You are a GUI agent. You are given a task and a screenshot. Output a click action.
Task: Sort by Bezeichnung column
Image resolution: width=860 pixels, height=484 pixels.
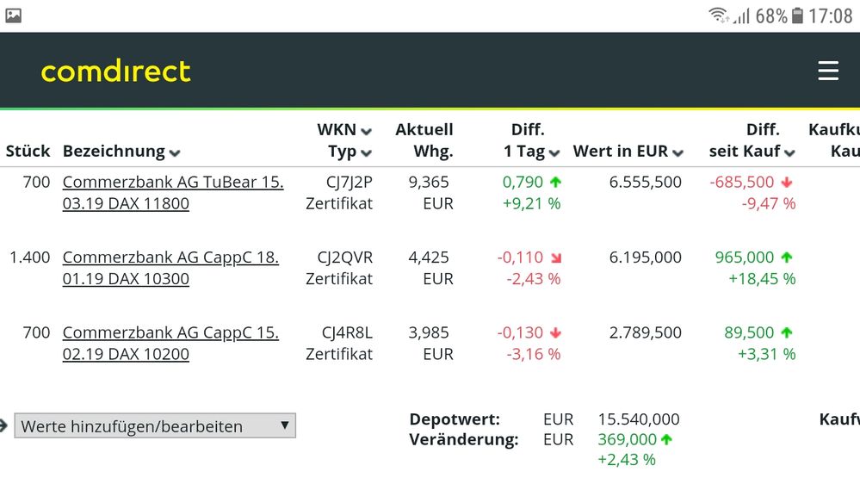(x=175, y=153)
